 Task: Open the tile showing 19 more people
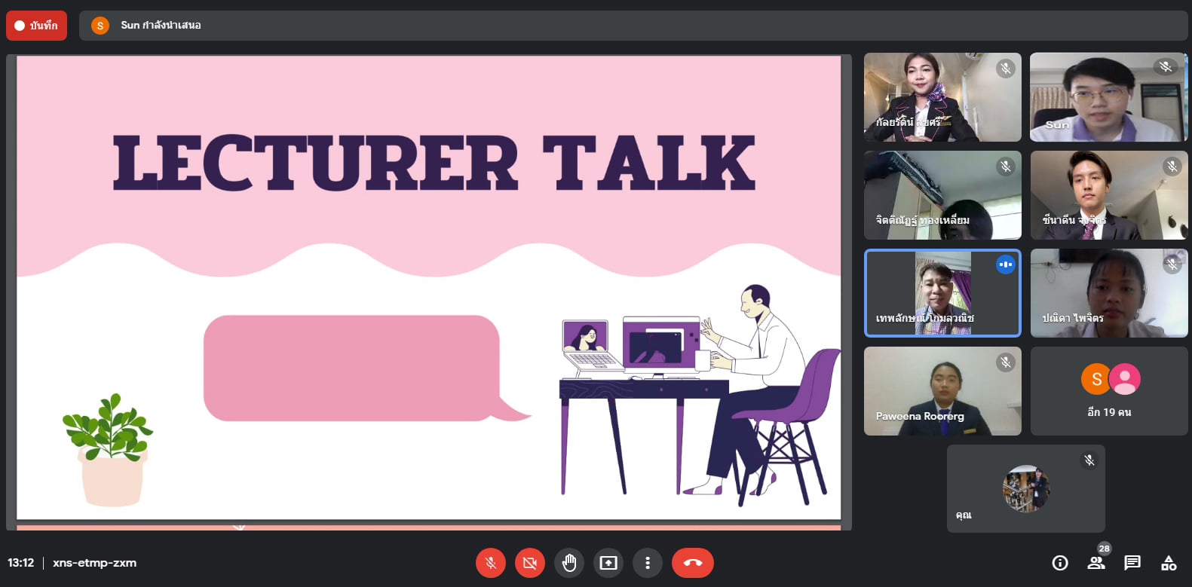coord(1108,391)
